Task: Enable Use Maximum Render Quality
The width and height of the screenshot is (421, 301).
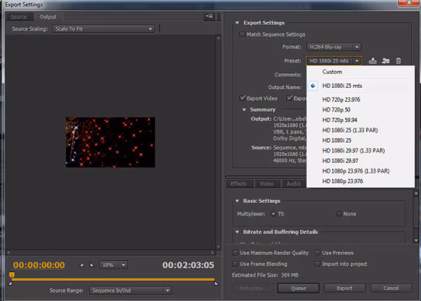Action: pyautogui.click(x=235, y=253)
